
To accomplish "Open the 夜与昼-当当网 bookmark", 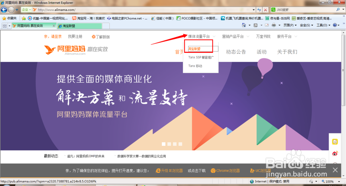I will pos(277,18).
